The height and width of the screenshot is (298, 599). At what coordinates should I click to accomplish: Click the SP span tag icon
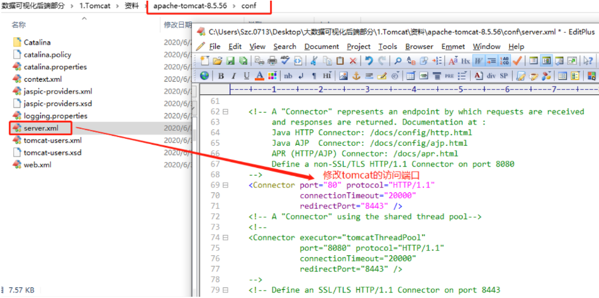[x=504, y=75]
